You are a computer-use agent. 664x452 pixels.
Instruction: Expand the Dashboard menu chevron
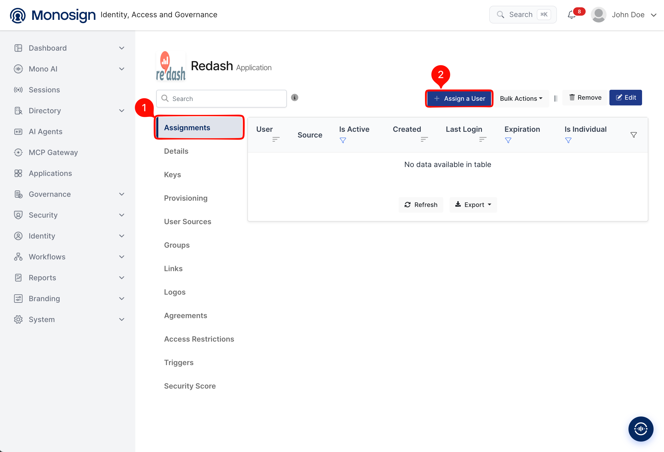coord(121,48)
